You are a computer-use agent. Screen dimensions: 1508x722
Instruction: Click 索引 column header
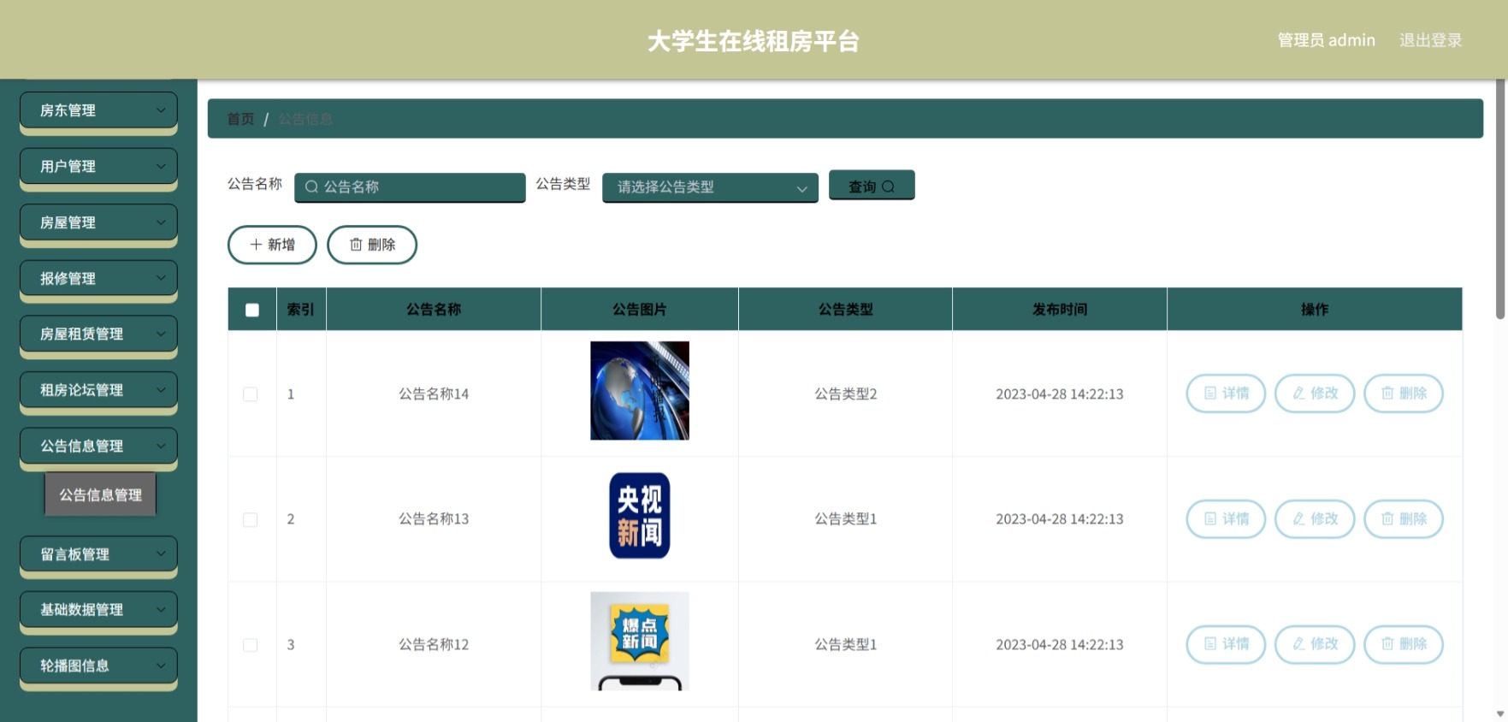click(300, 310)
